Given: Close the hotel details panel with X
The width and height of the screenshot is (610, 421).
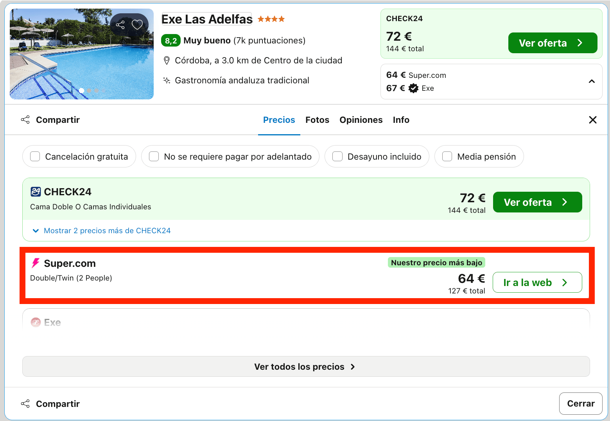Looking at the screenshot, I should (x=593, y=120).
